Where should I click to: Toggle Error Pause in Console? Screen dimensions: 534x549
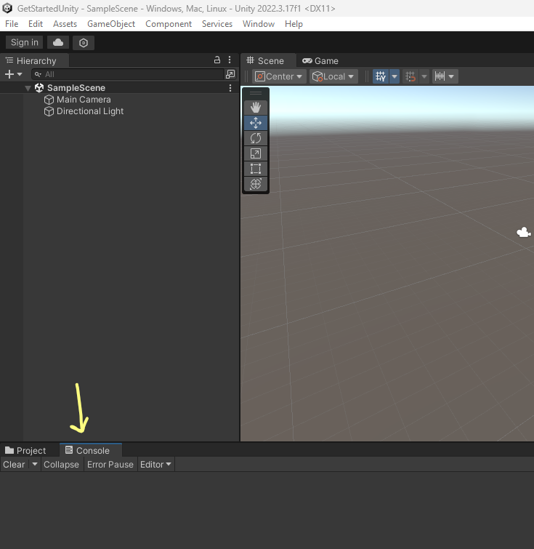click(x=110, y=464)
